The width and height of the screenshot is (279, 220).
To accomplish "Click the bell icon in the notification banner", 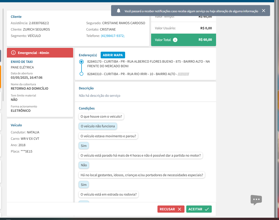I will [118, 11].
